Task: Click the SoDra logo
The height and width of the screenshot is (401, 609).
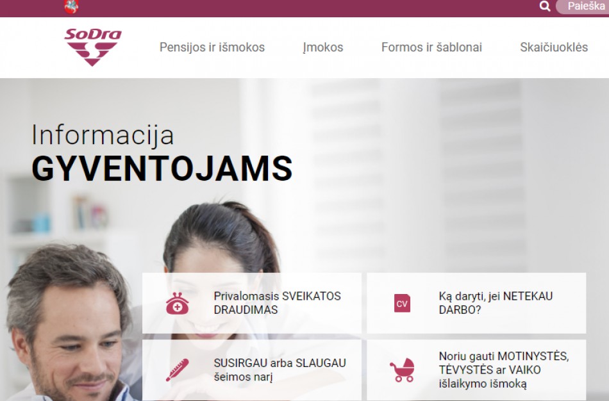Action: [x=93, y=47]
